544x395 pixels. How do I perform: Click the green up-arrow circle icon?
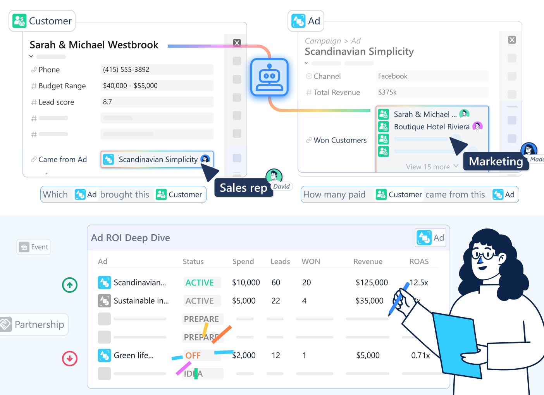70,285
